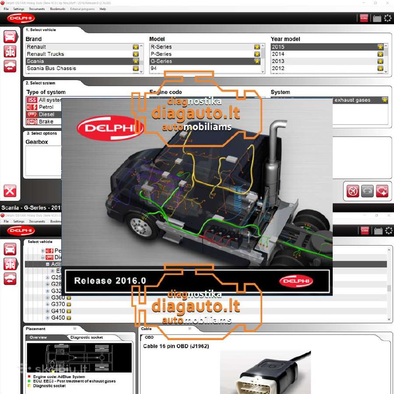Open External programs menu
The width and height of the screenshot is (394, 394).
tap(82, 9)
